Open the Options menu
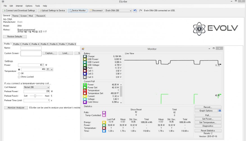 29,6
